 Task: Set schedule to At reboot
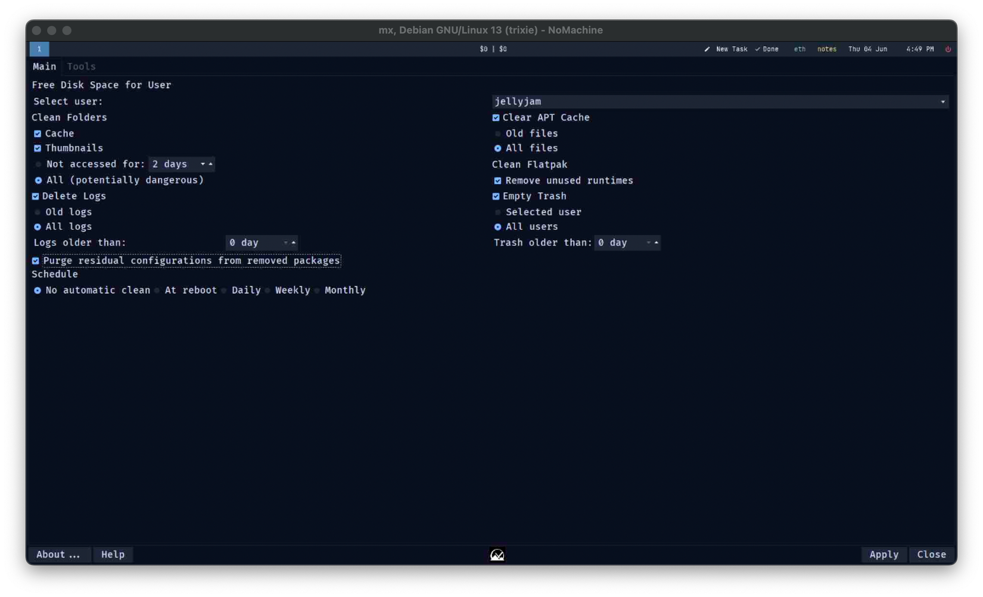157,290
